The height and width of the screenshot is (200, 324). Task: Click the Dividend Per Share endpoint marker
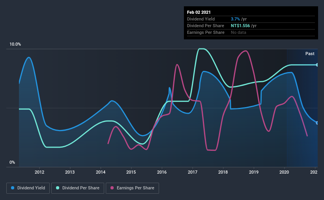coord(317,65)
